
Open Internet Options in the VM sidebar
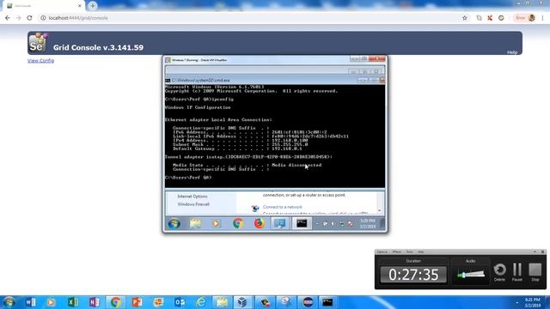tap(192, 197)
